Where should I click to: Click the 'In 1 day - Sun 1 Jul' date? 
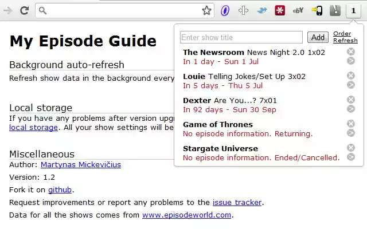tap(221, 62)
